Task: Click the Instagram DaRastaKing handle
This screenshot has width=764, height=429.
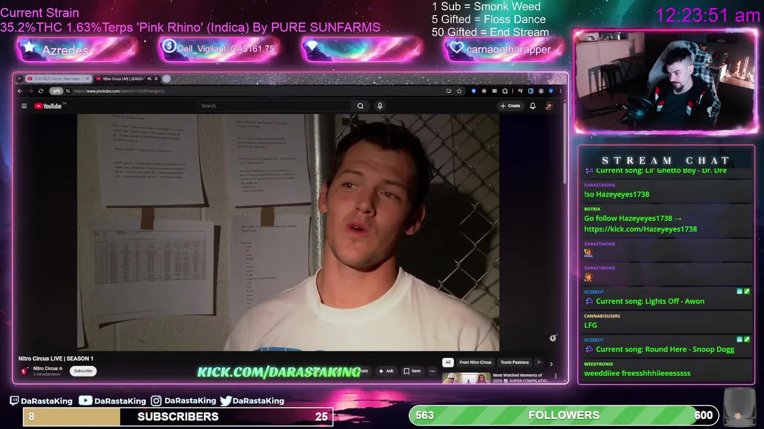Action: click(x=183, y=401)
